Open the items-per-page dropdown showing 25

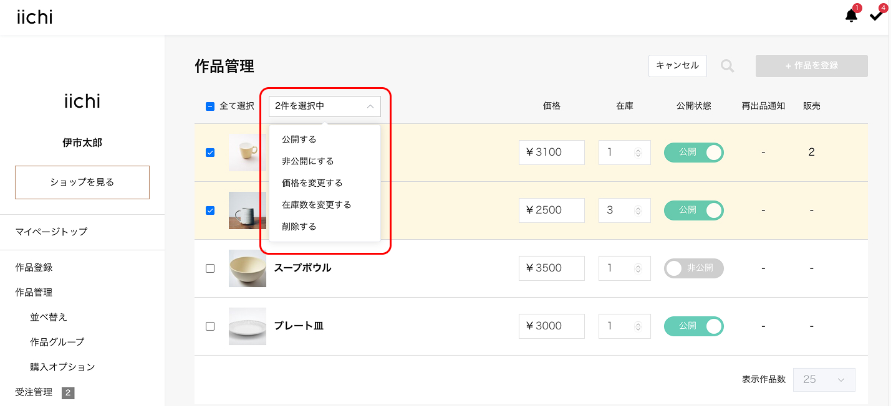[x=824, y=380]
